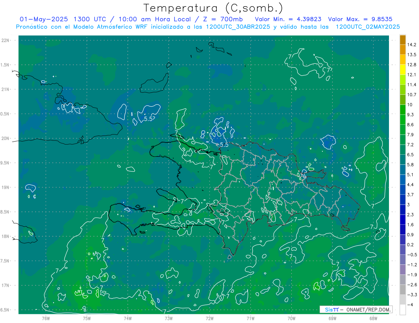Click the teal swatch between 5.8 and 6.5
This screenshot has width=419, height=323.
403,160
